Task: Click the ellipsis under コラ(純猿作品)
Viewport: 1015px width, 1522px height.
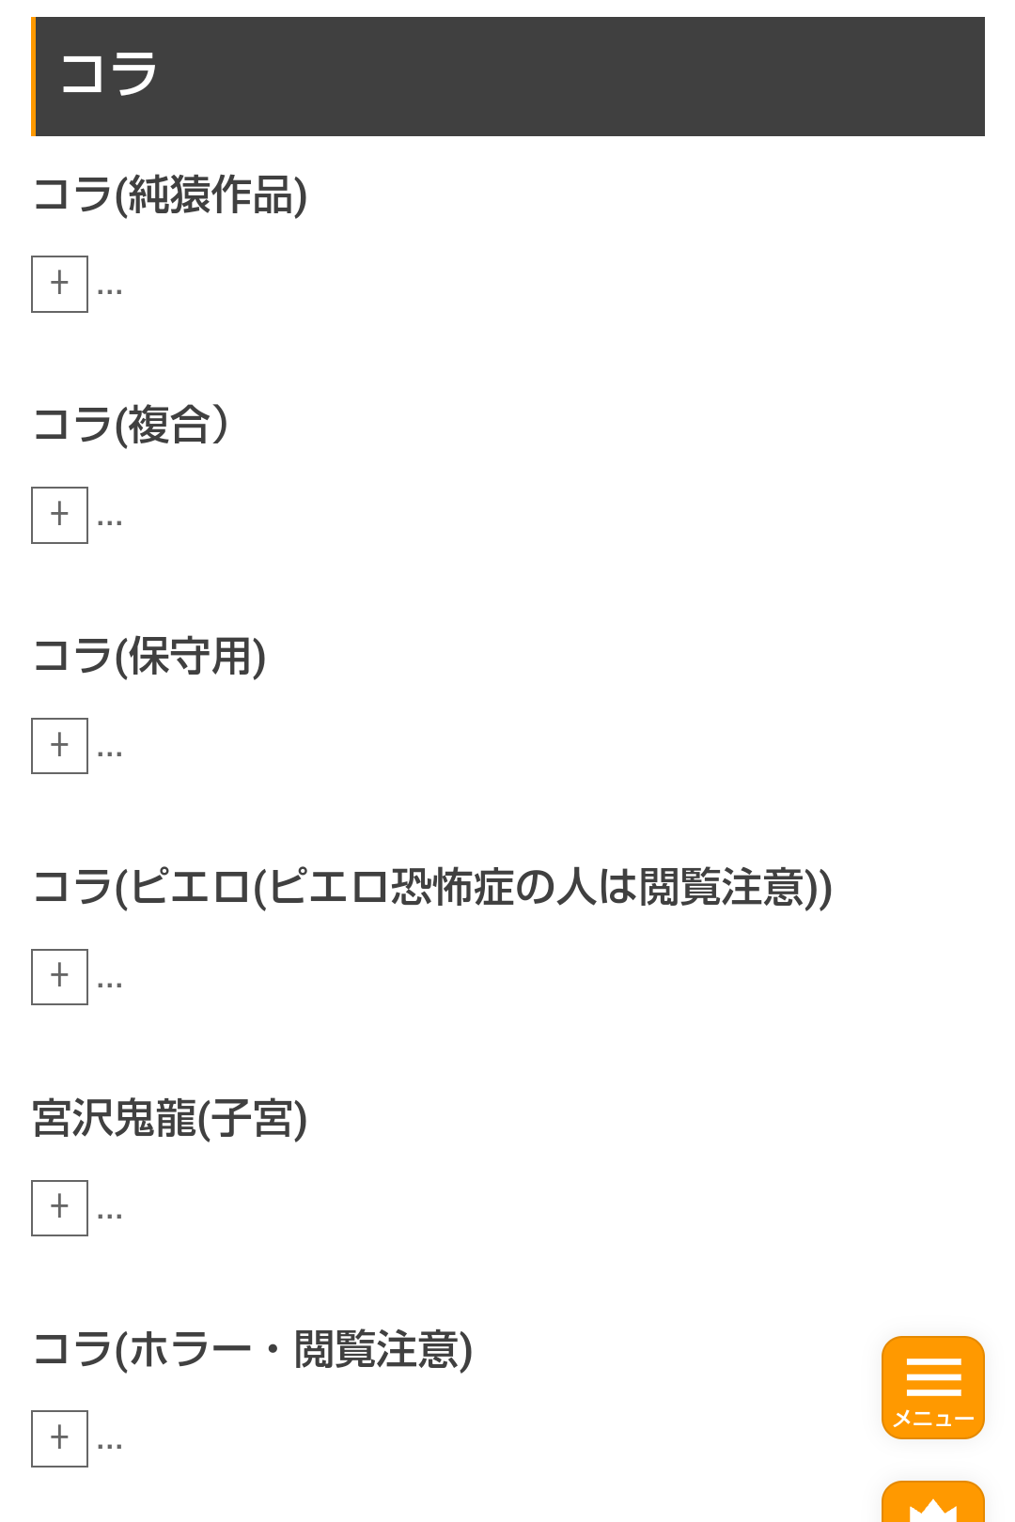Action: 109,290
